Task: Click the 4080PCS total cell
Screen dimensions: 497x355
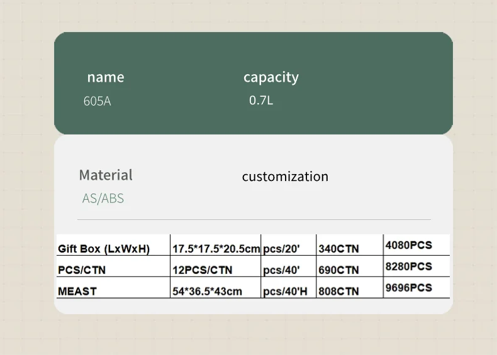Action: tap(409, 245)
